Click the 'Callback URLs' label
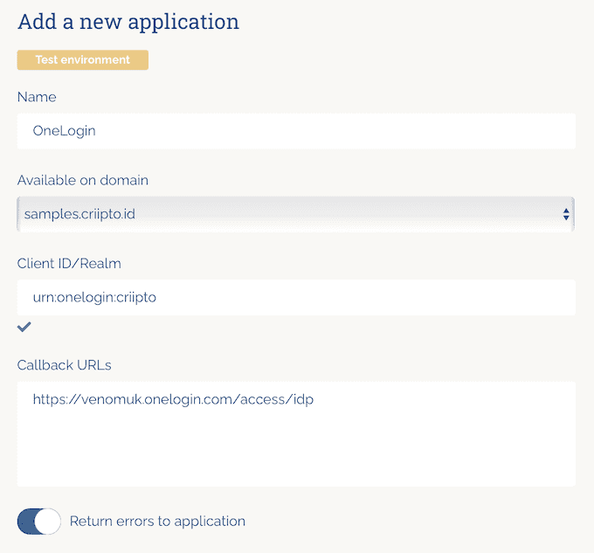Screen dimensions: 594x553 (x=65, y=365)
